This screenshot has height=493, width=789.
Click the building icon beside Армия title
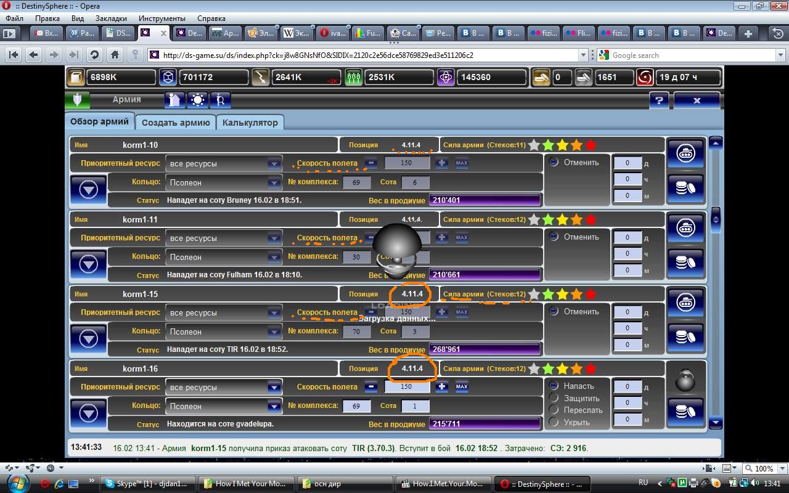coord(175,100)
